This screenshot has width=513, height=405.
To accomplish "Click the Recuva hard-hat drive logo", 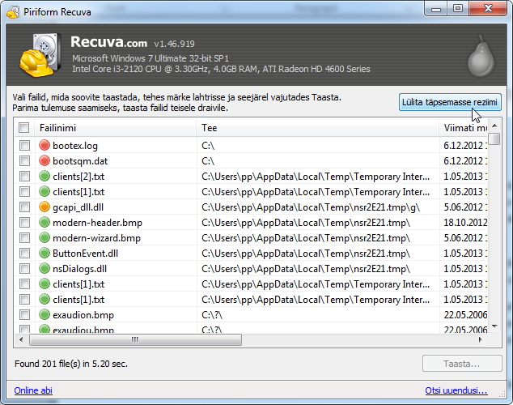I will pyautogui.click(x=40, y=55).
